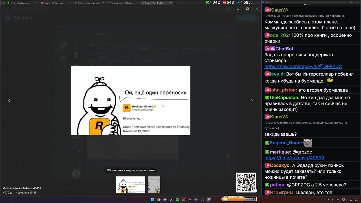
Task: Click the second photo thumbnail below viewer
Action: pyautogui.click(x=154, y=185)
